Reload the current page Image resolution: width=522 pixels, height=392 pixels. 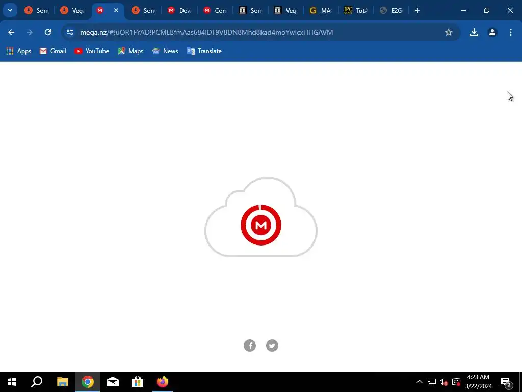[x=48, y=32]
